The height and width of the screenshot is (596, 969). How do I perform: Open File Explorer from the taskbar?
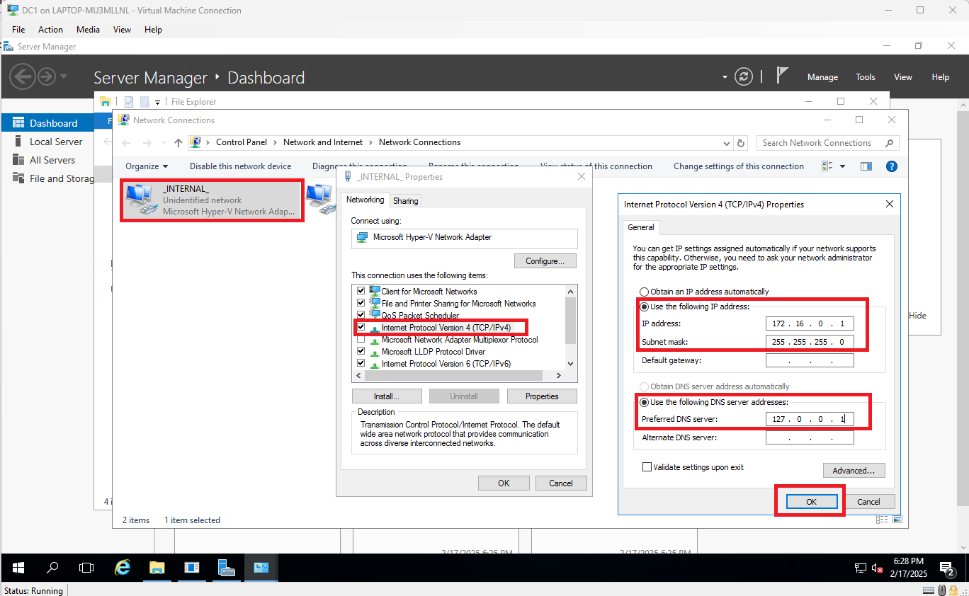click(157, 568)
